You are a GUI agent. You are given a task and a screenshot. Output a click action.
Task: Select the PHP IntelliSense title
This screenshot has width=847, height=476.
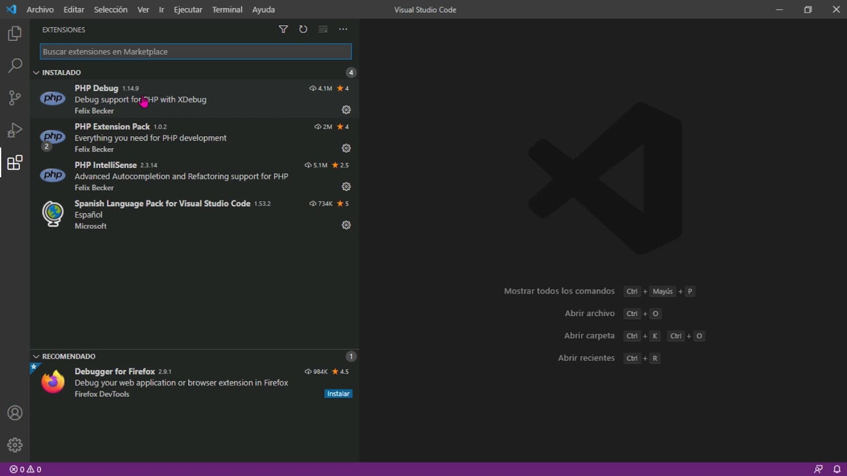pos(106,165)
